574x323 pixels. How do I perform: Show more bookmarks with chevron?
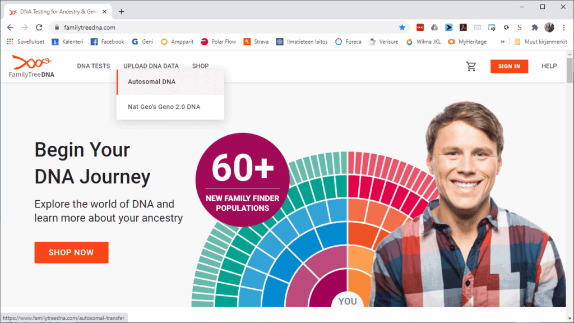(x=503, y=41)
